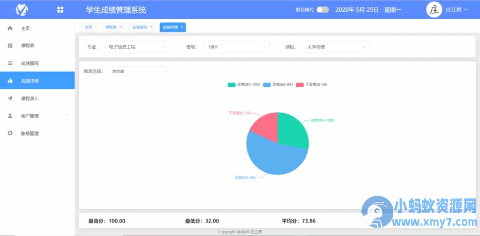This screenshot has width=480, height=236.
Task: Click the 庄 user avatar
Action: point(434,10)
